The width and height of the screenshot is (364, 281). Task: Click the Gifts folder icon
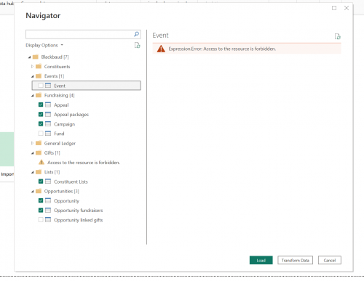tap(39, 152)
